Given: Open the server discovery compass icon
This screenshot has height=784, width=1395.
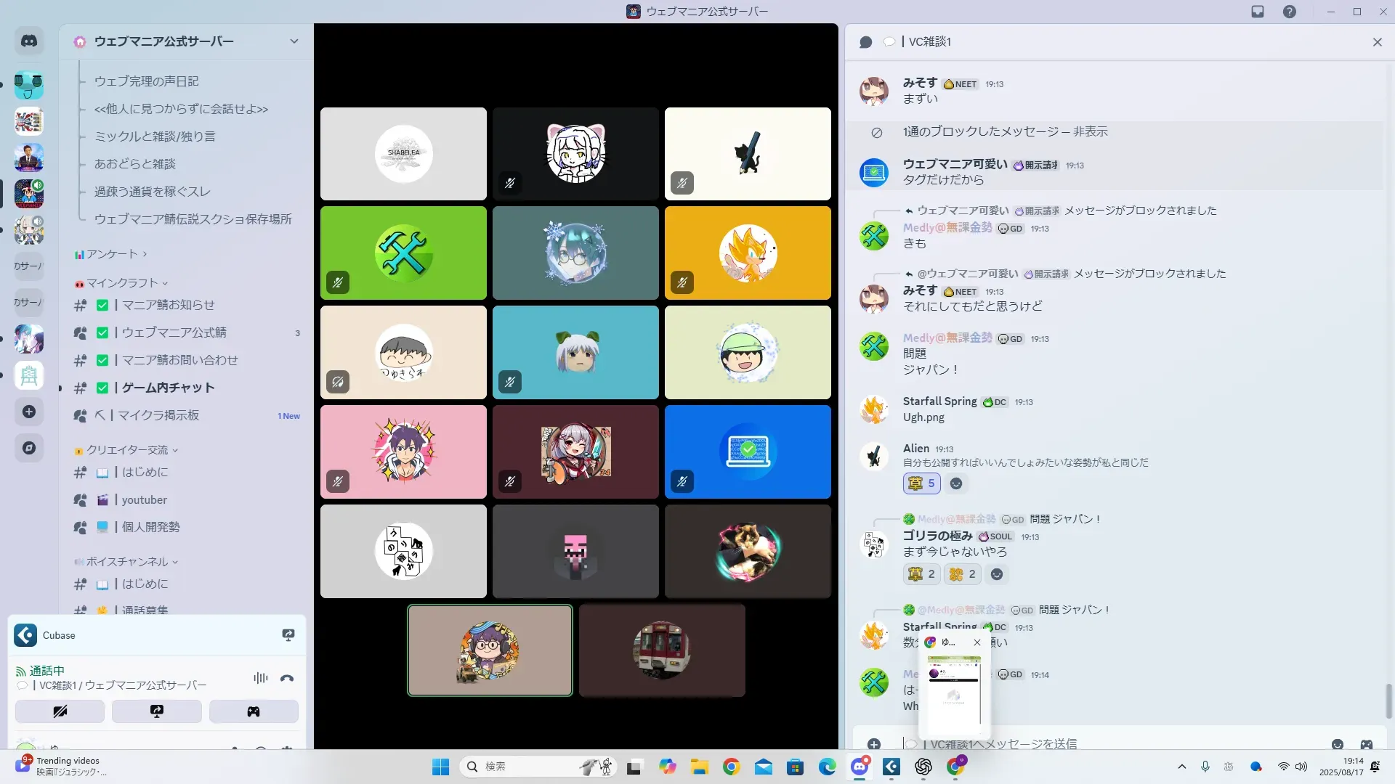Looking at the screenshot, I should pos(29,448).
